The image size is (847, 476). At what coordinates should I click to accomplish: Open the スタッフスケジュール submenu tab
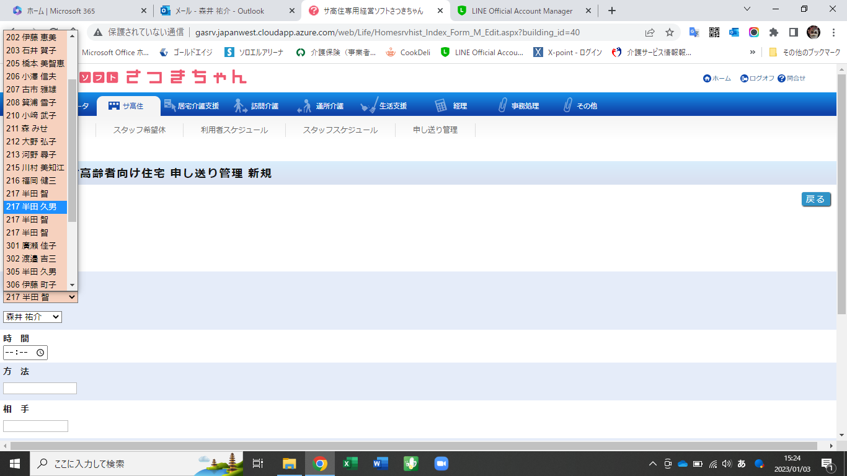tap(340, 130)
